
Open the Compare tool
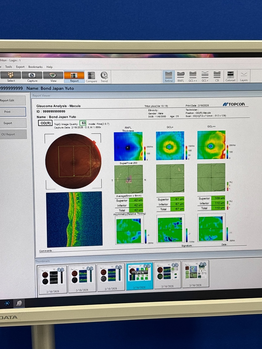click(91, 76)
